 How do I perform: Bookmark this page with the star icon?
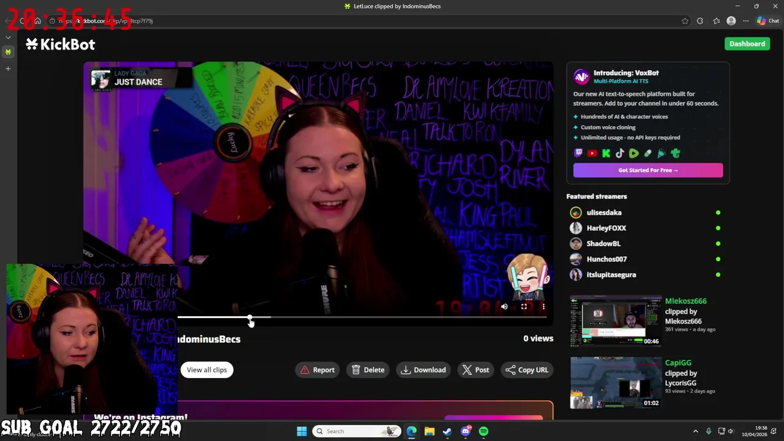pyautogui.click(x=685, y=21)
